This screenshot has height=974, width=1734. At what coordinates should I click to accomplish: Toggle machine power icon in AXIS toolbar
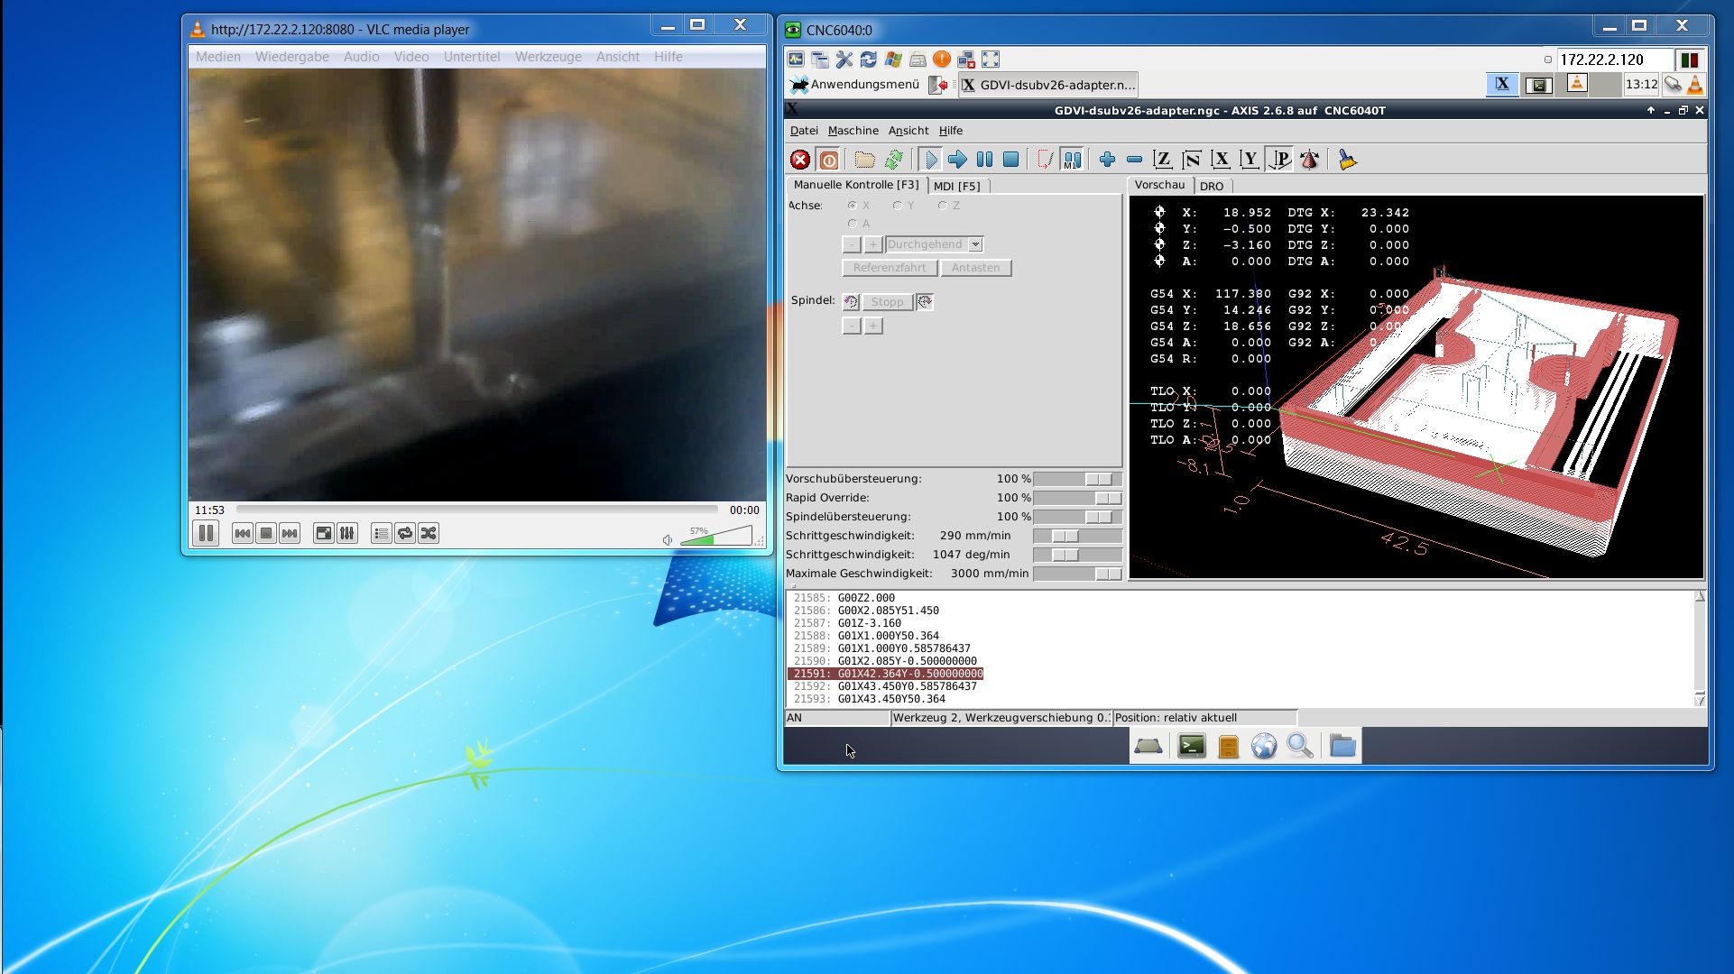pos(828,160)
